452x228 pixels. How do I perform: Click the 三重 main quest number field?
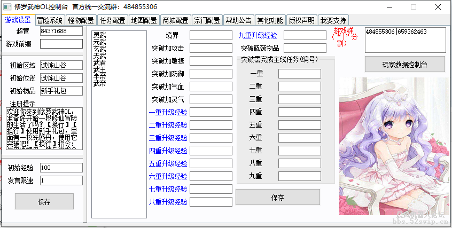click(300, 99)
